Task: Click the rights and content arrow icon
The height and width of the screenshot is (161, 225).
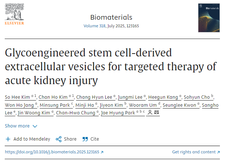Action: pyautogui.click(x=218, y=152)
